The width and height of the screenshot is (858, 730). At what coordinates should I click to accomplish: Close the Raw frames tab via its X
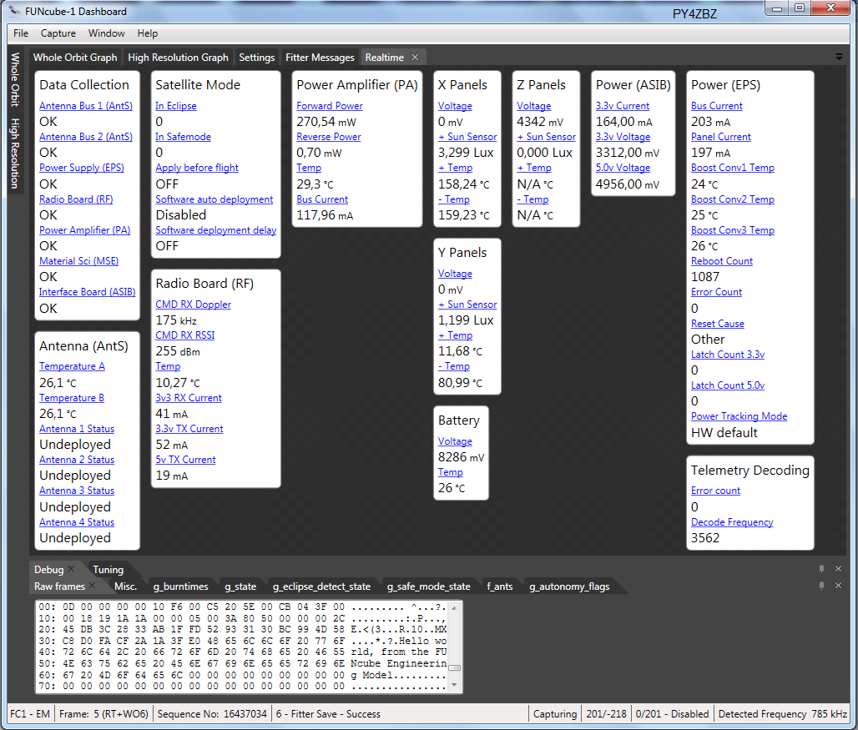[x=93, y=587]
